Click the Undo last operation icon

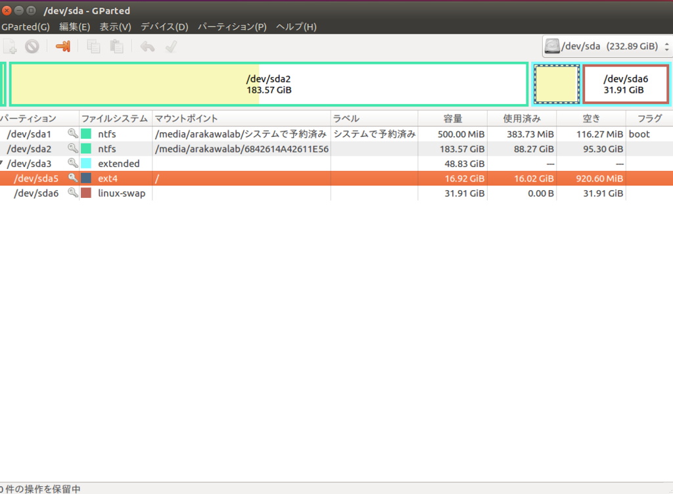pyautogui.click(x=147, y=47)
